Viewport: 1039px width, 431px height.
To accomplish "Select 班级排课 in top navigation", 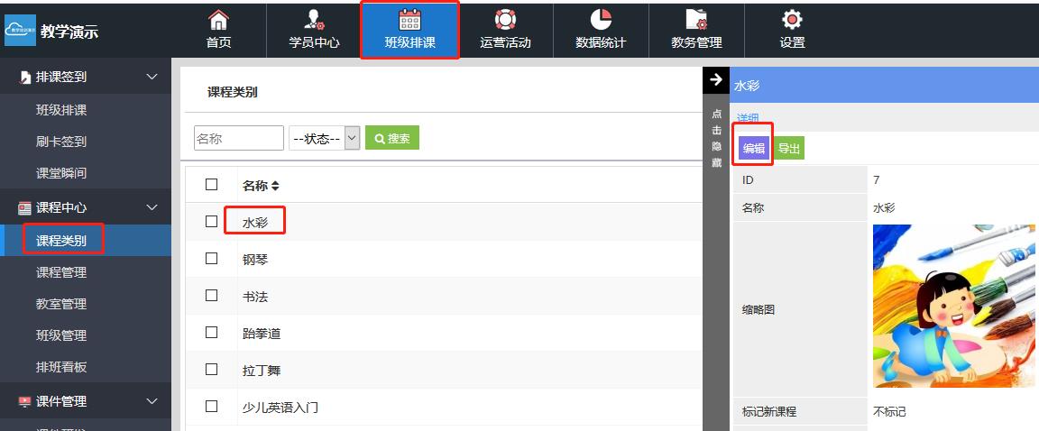I will 409,30.
